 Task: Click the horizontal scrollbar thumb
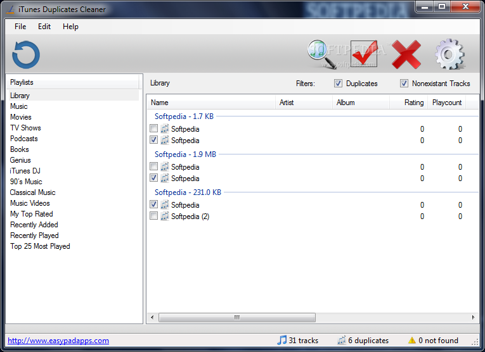(x=237, y=317)
